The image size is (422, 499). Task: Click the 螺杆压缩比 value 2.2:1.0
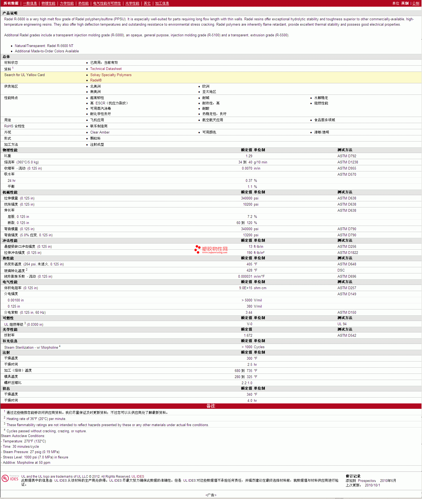tap(247, 383)
